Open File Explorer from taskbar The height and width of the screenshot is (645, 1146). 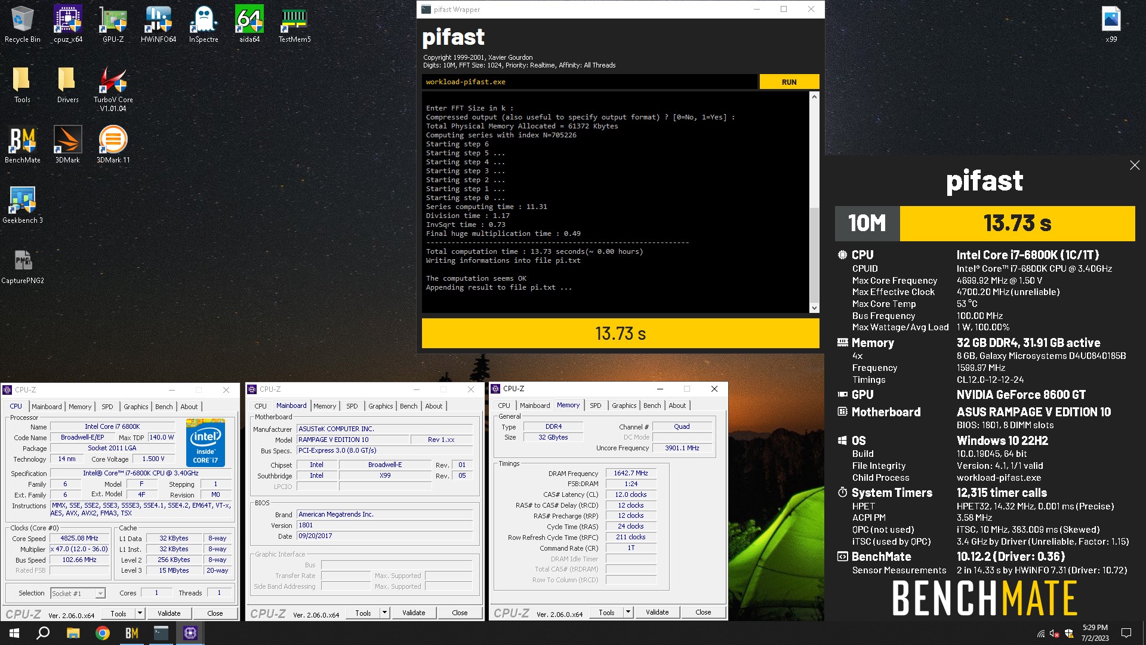click(73, 633)
